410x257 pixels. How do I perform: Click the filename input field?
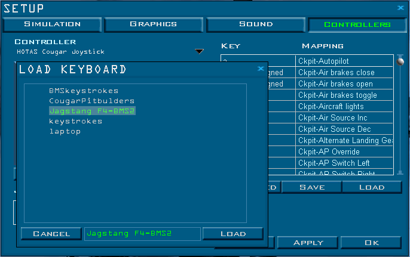coord(142,234)
